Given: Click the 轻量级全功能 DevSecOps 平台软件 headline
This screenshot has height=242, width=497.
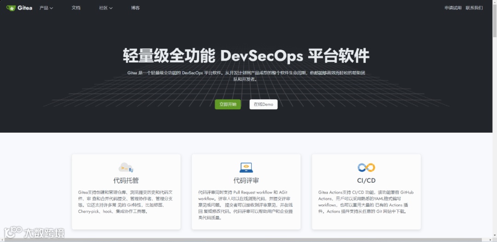Looking at the screenshot, I should [246, 56].
